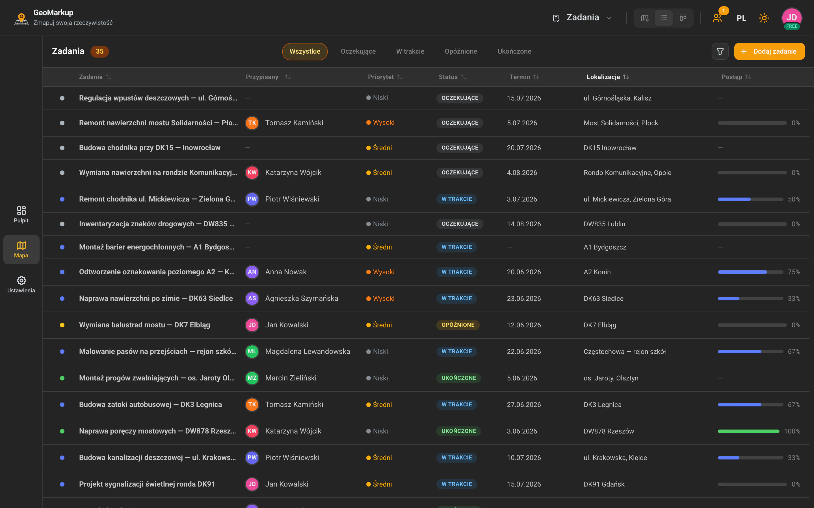This screenshot has height=508, width=814.
Task: Click progress bar of A2 Konin task
Action: pos(750,272)
